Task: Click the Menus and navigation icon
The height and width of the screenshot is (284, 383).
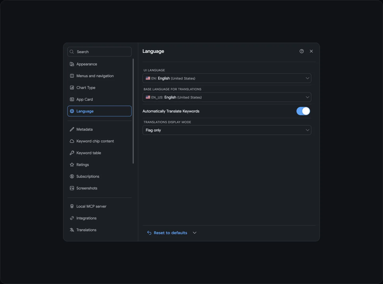Action: tap(72, 76)
